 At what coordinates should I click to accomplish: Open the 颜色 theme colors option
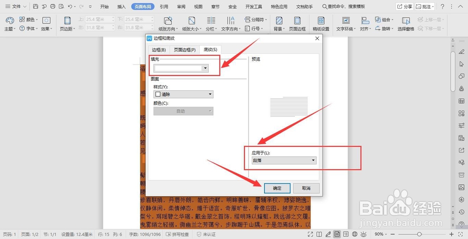[x=29, y=19]
